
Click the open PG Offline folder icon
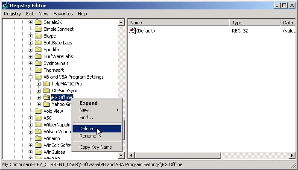[x=47, y=97]
